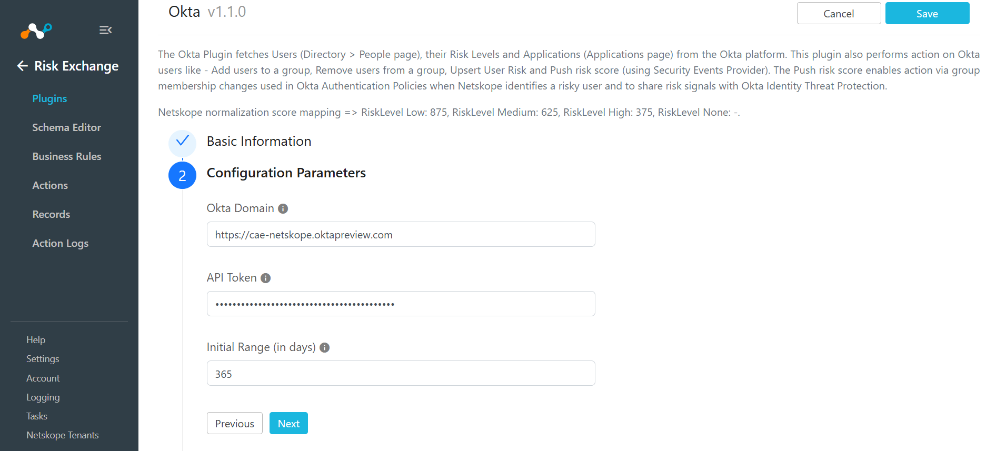Collapse the sidebar menu icon
The image size is (996, 451).
(105, 30)
